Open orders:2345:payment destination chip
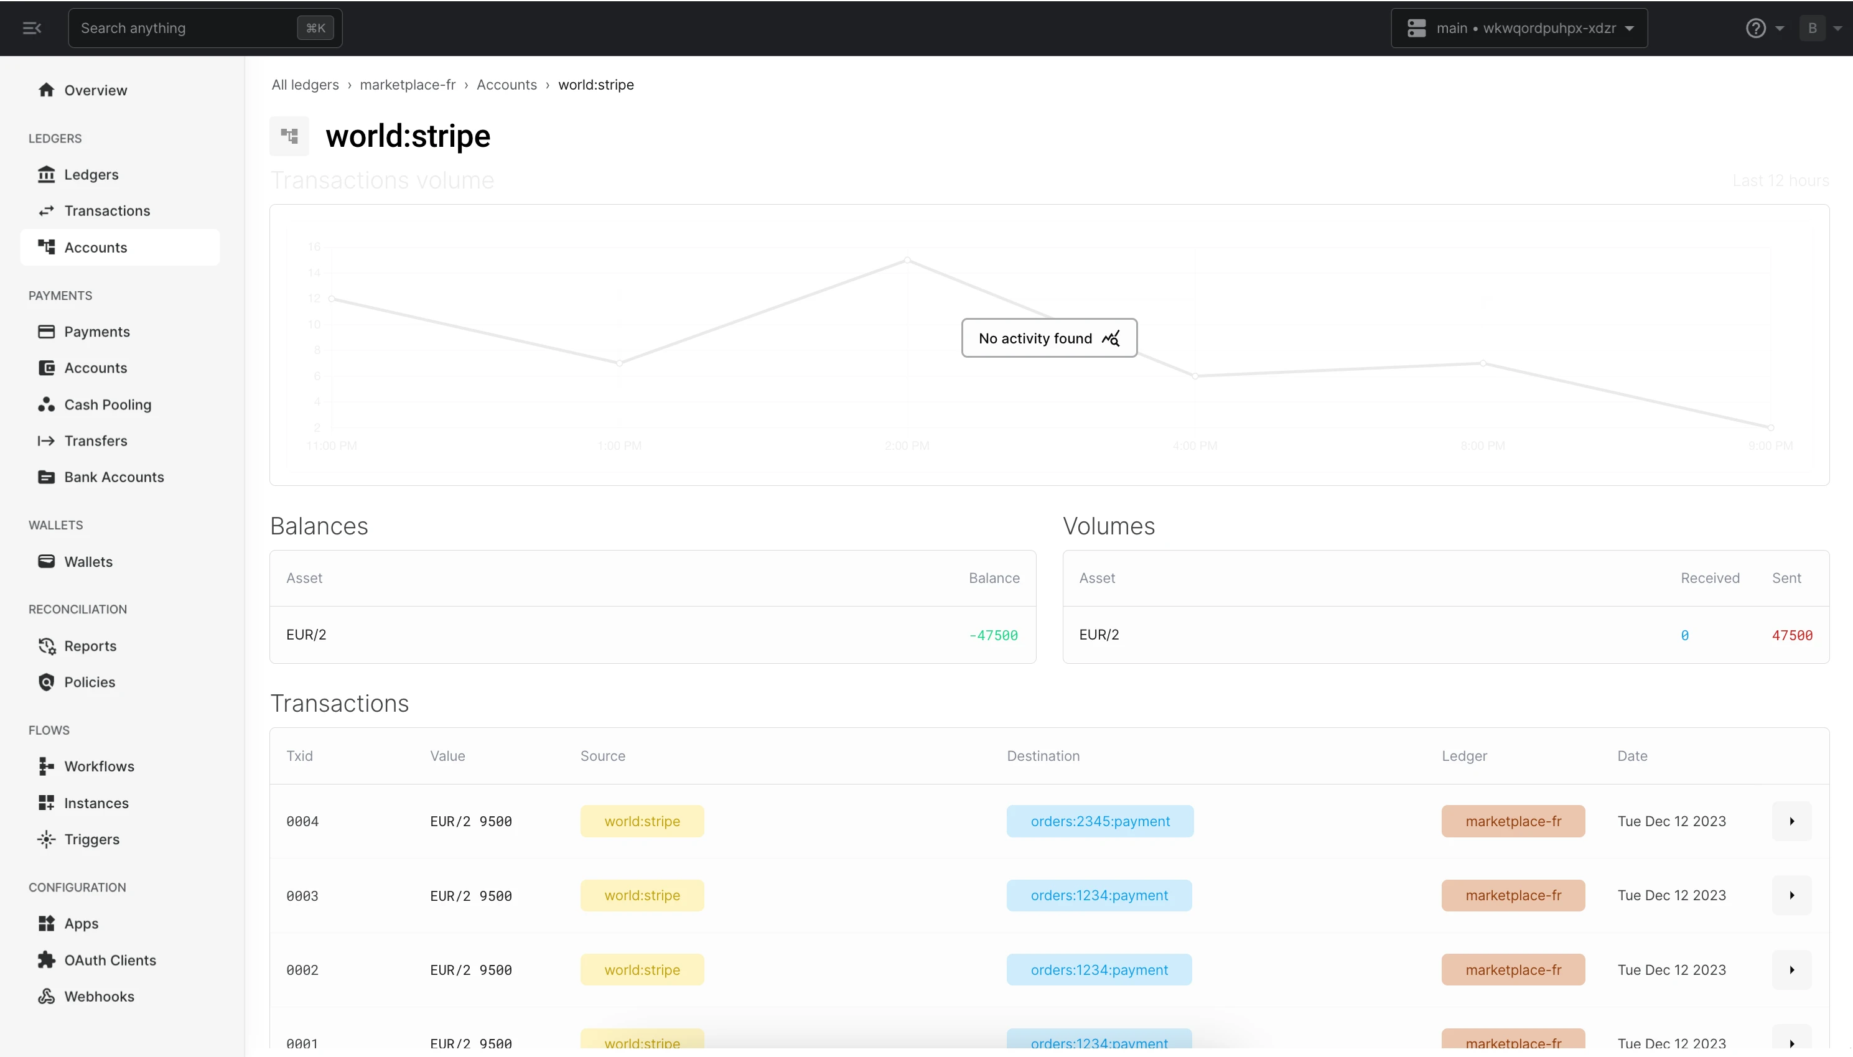This screenshot has height=1057, width=1853. click(1099, 821)
